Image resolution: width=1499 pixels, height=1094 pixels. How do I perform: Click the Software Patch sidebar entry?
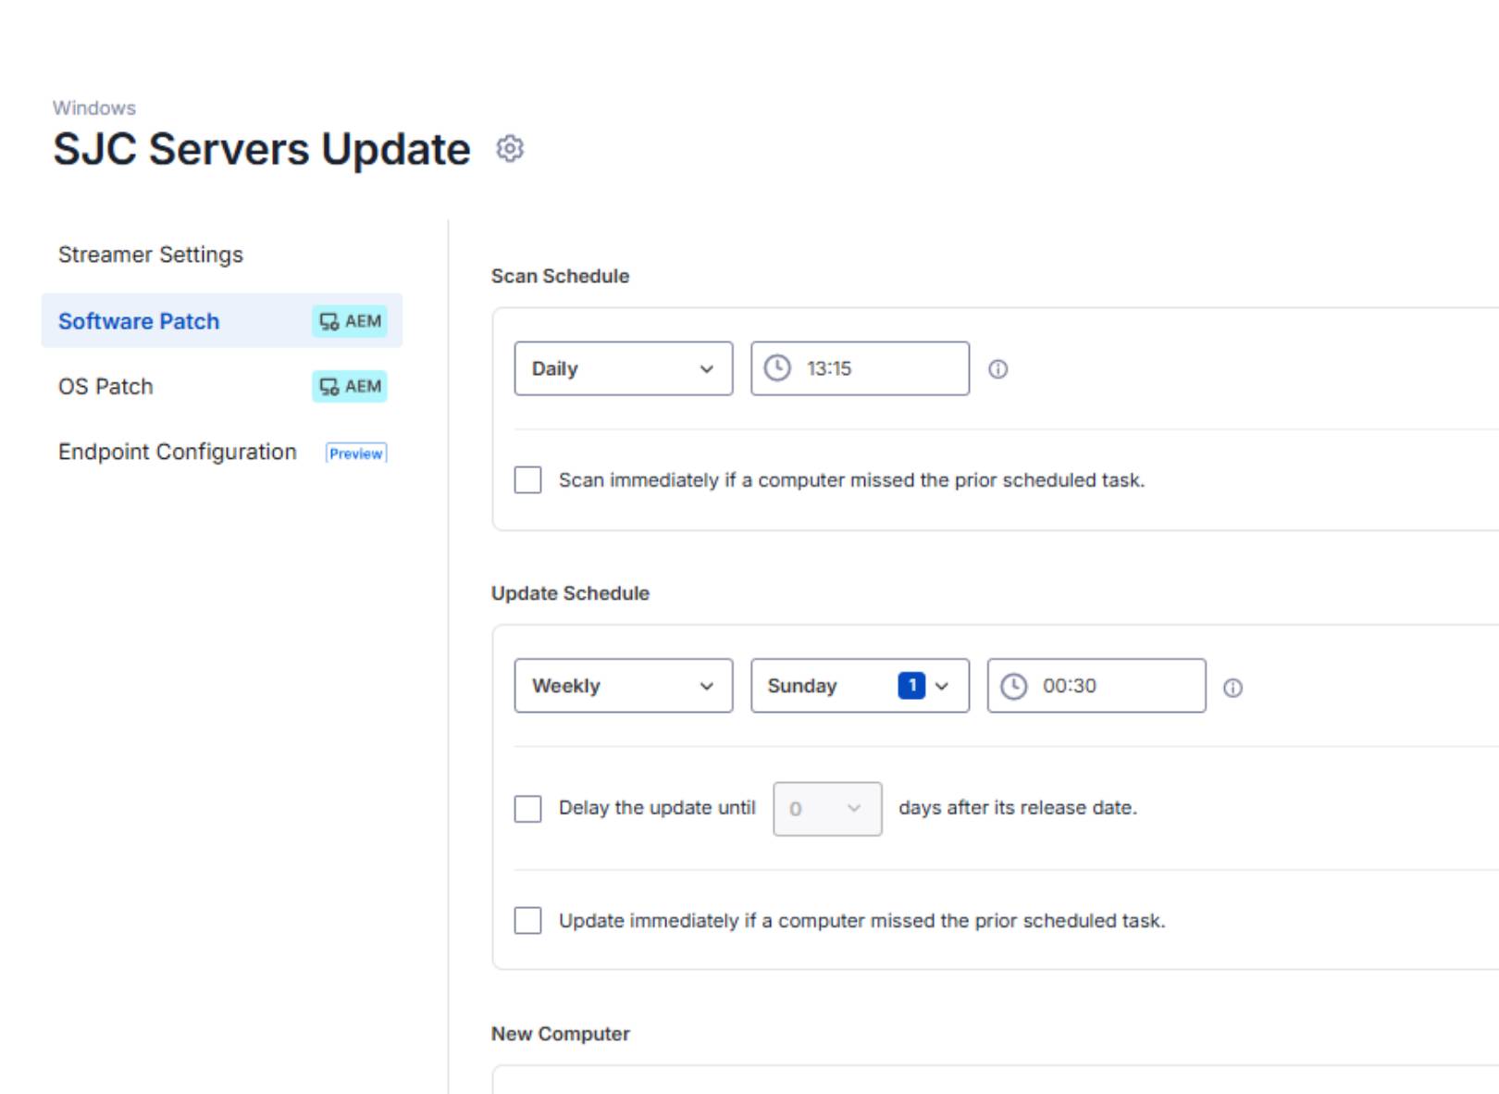coord(139,321)
